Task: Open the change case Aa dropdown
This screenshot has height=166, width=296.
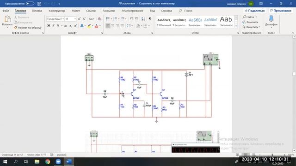Action: tap(91, 19)
